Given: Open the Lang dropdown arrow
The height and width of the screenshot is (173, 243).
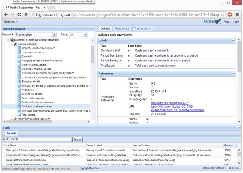Looking at the screenshot, I should tap(85, 35).
